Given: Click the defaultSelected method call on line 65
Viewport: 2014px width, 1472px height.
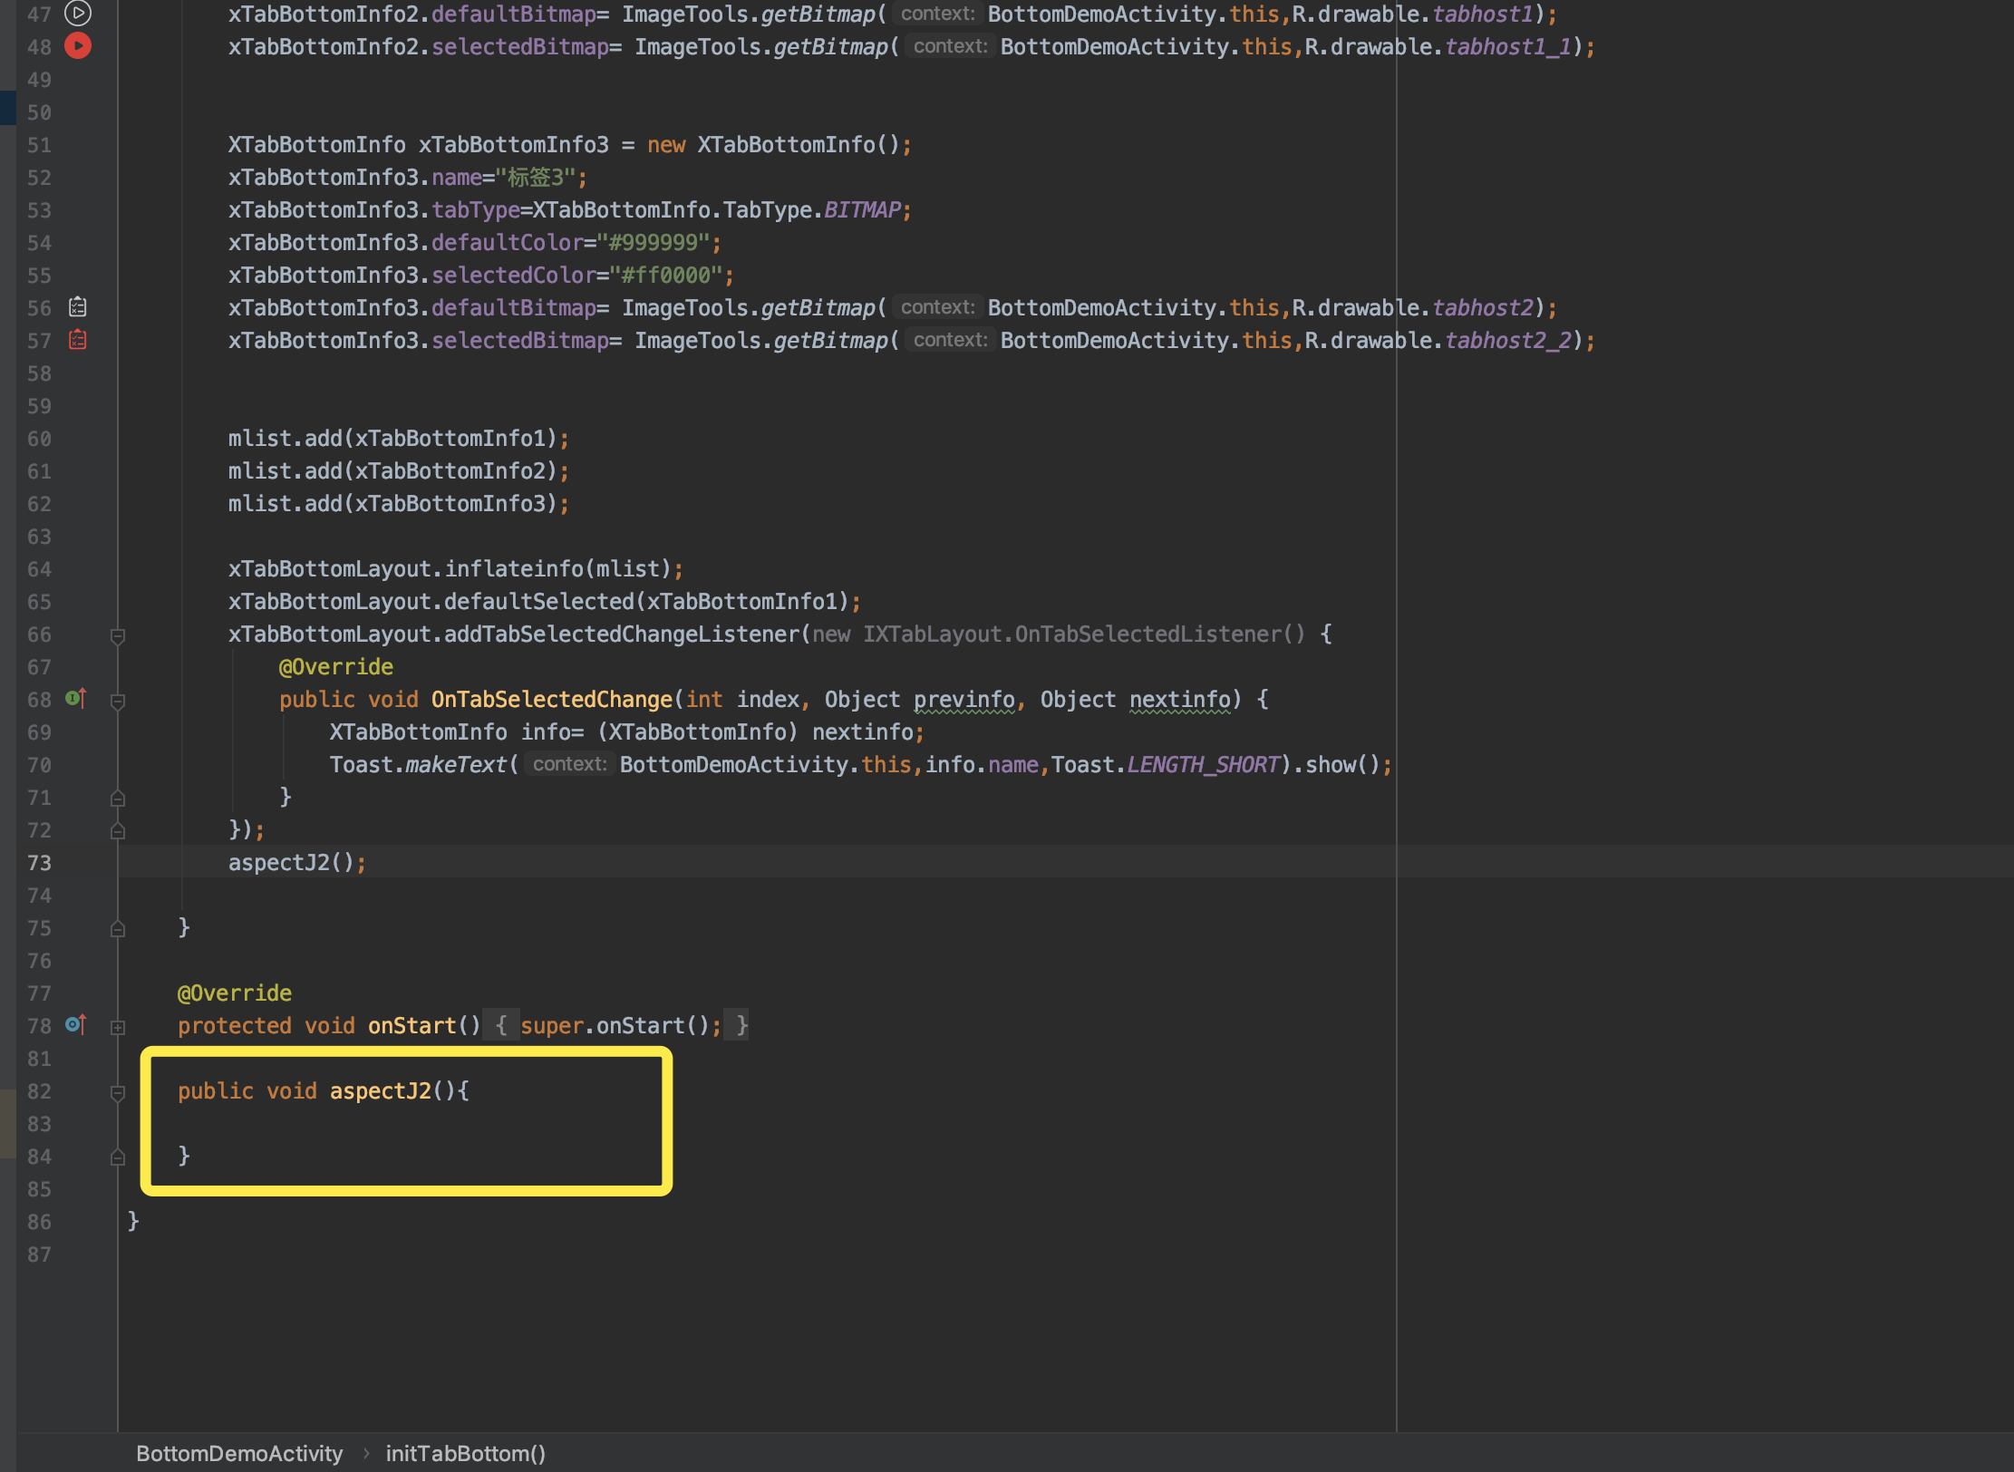Looking at the screenshot, I should point(538,601).
